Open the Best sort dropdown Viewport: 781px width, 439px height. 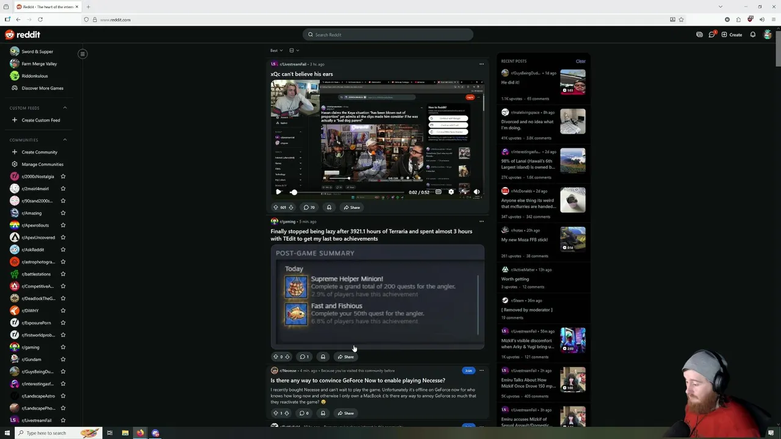point(276,51)
